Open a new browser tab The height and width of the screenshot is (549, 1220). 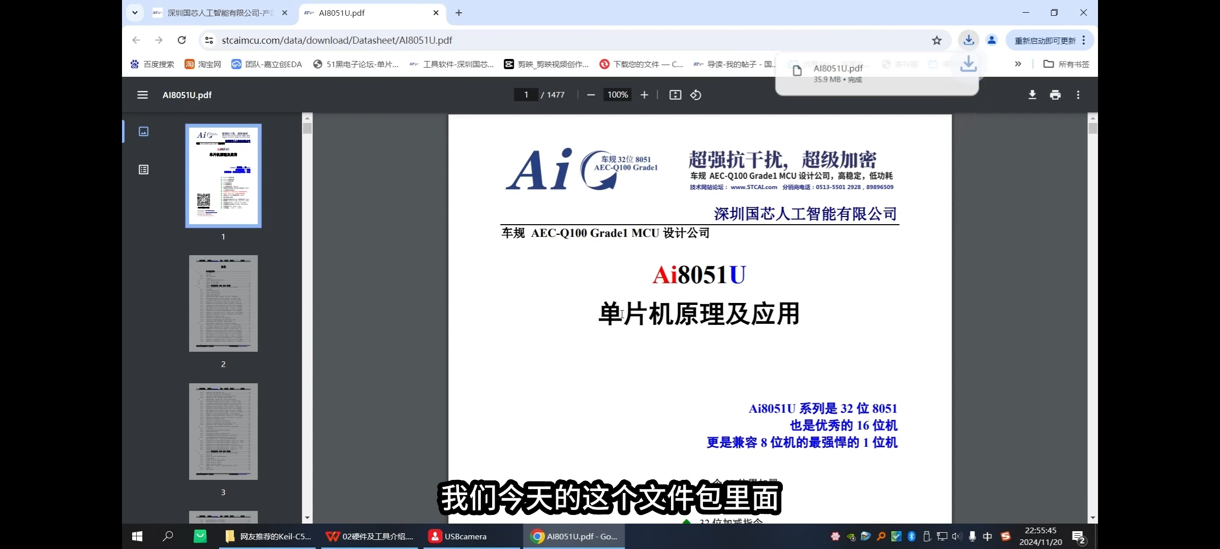click(x=459, y=13)
